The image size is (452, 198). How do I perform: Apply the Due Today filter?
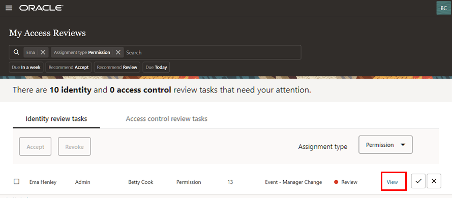(156, 68)
